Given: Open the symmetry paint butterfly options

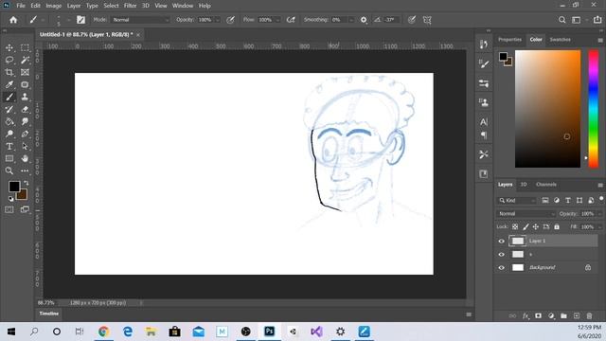Looking at the screenshot, I should tap(427, 20).
